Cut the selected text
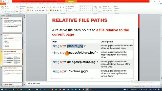 [7, 7]
